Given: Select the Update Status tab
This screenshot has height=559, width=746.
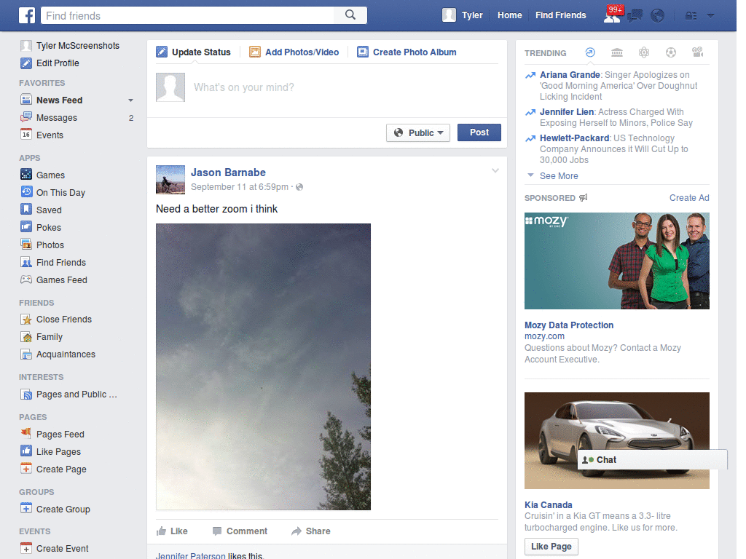Looking at the screenshot, I should 194,52.
